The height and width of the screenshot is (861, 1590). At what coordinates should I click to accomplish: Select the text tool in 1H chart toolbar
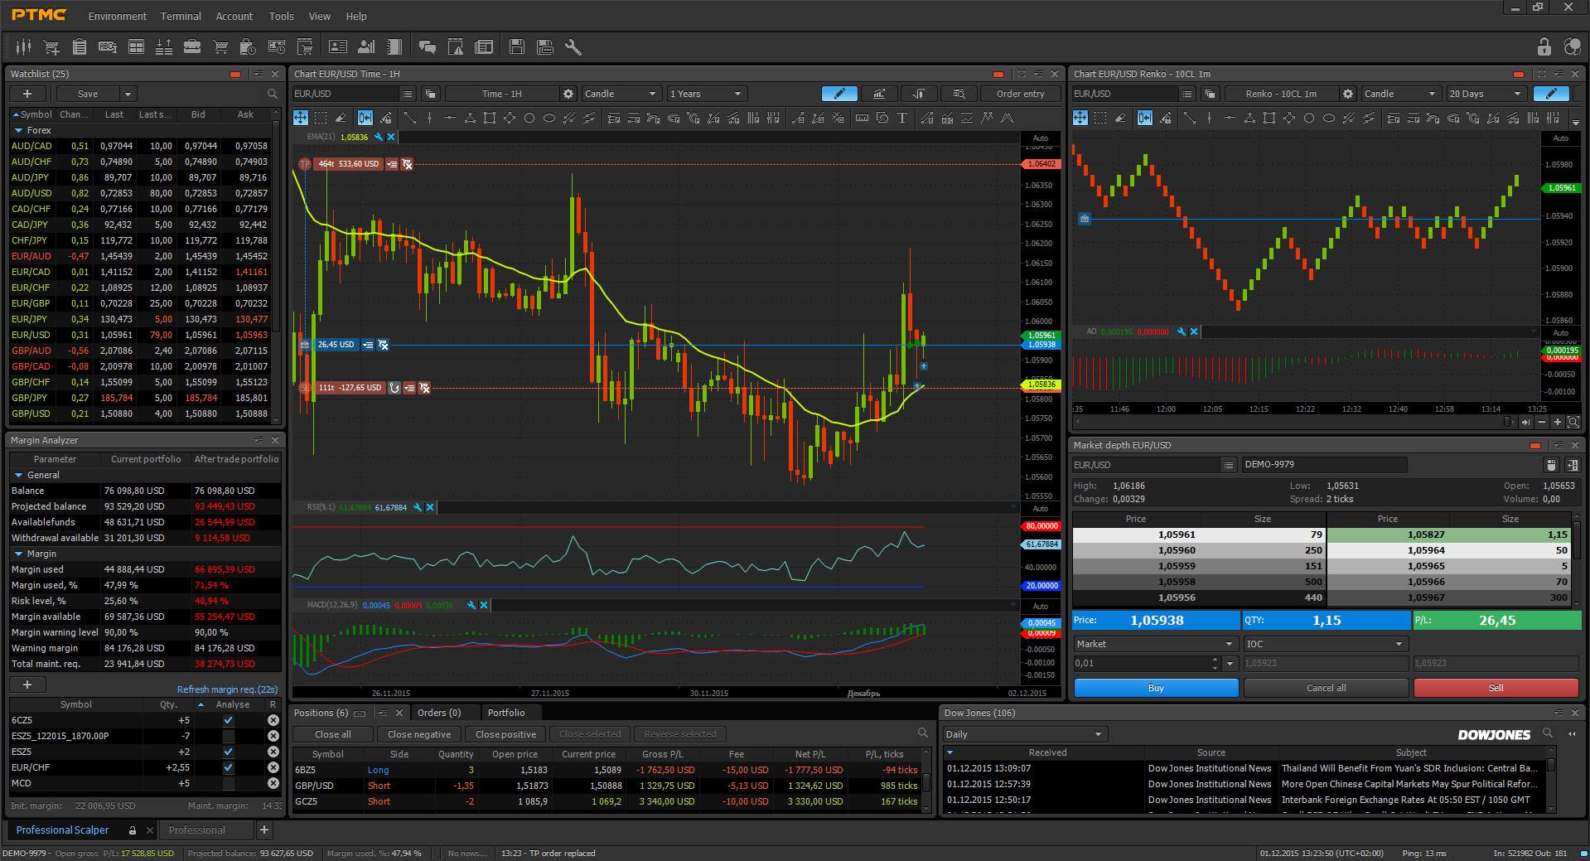(x=902, y=118)
